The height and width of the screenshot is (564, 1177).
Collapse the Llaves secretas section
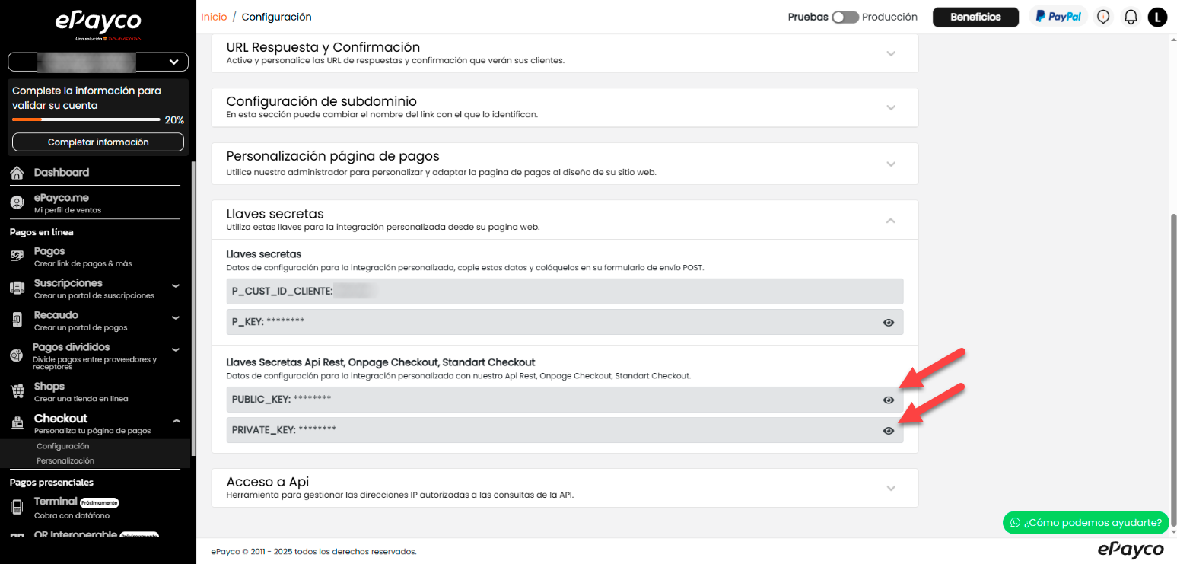[x=891, y=220]
